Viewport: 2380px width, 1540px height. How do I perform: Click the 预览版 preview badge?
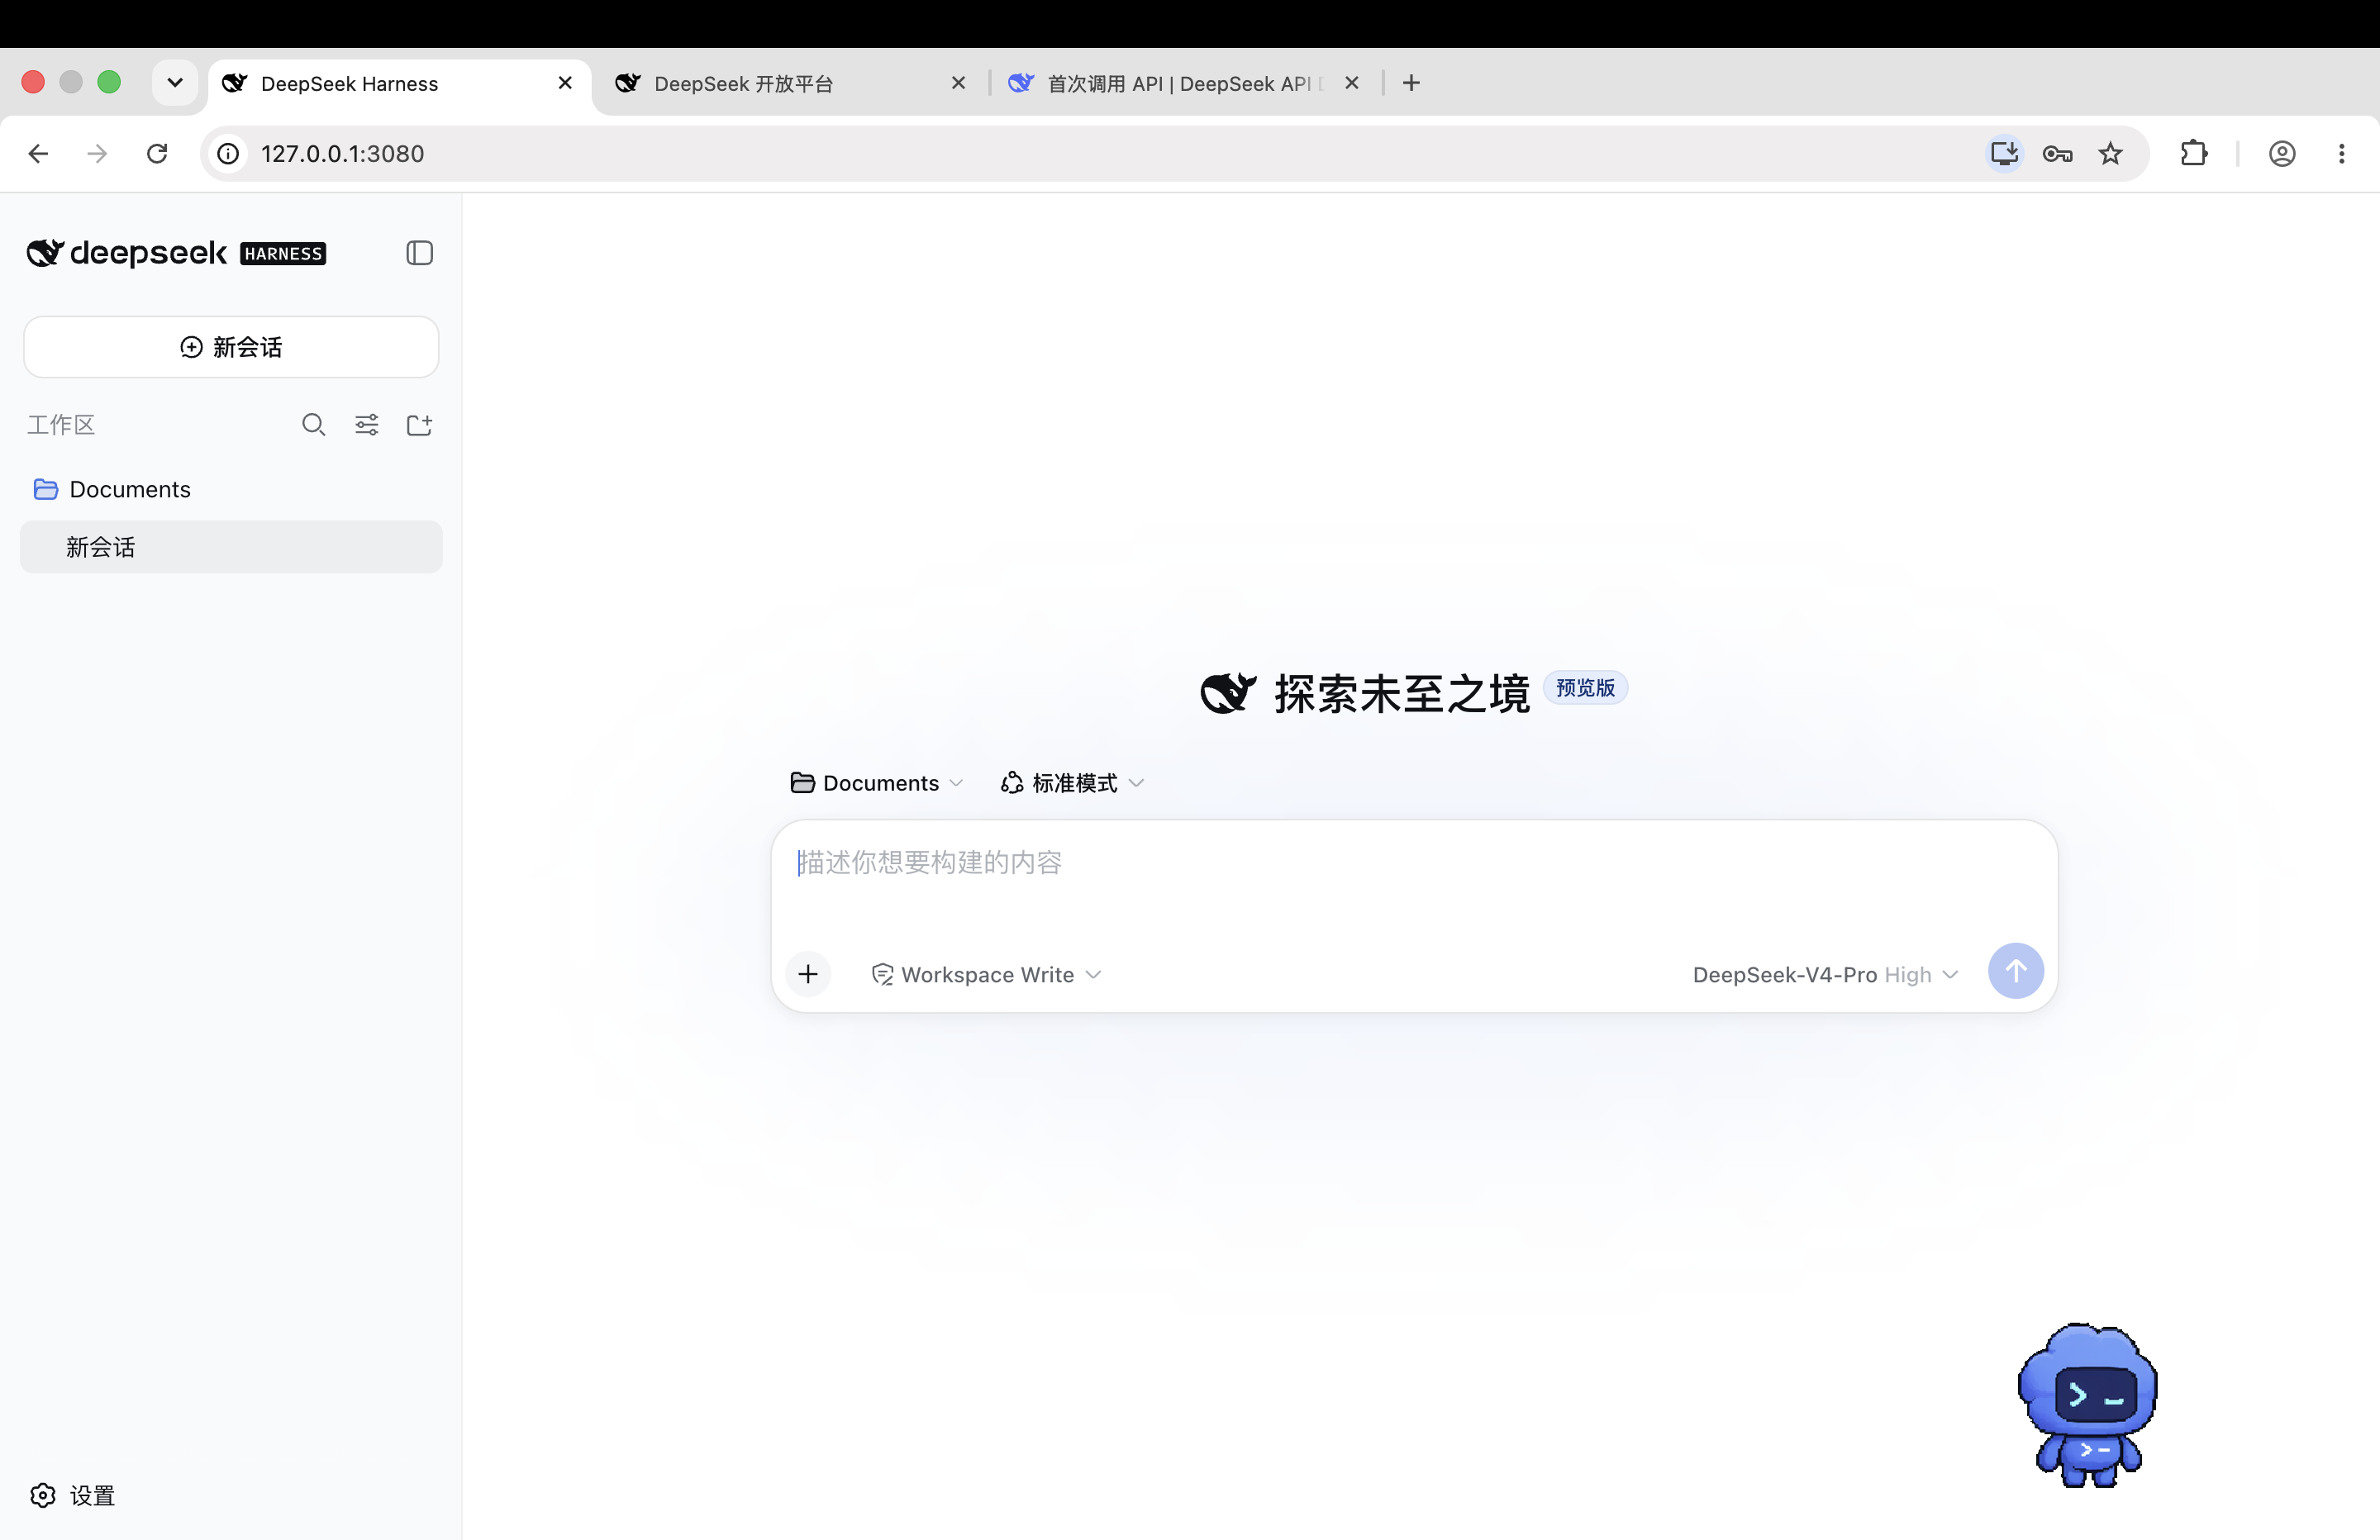click(1585, 688)
